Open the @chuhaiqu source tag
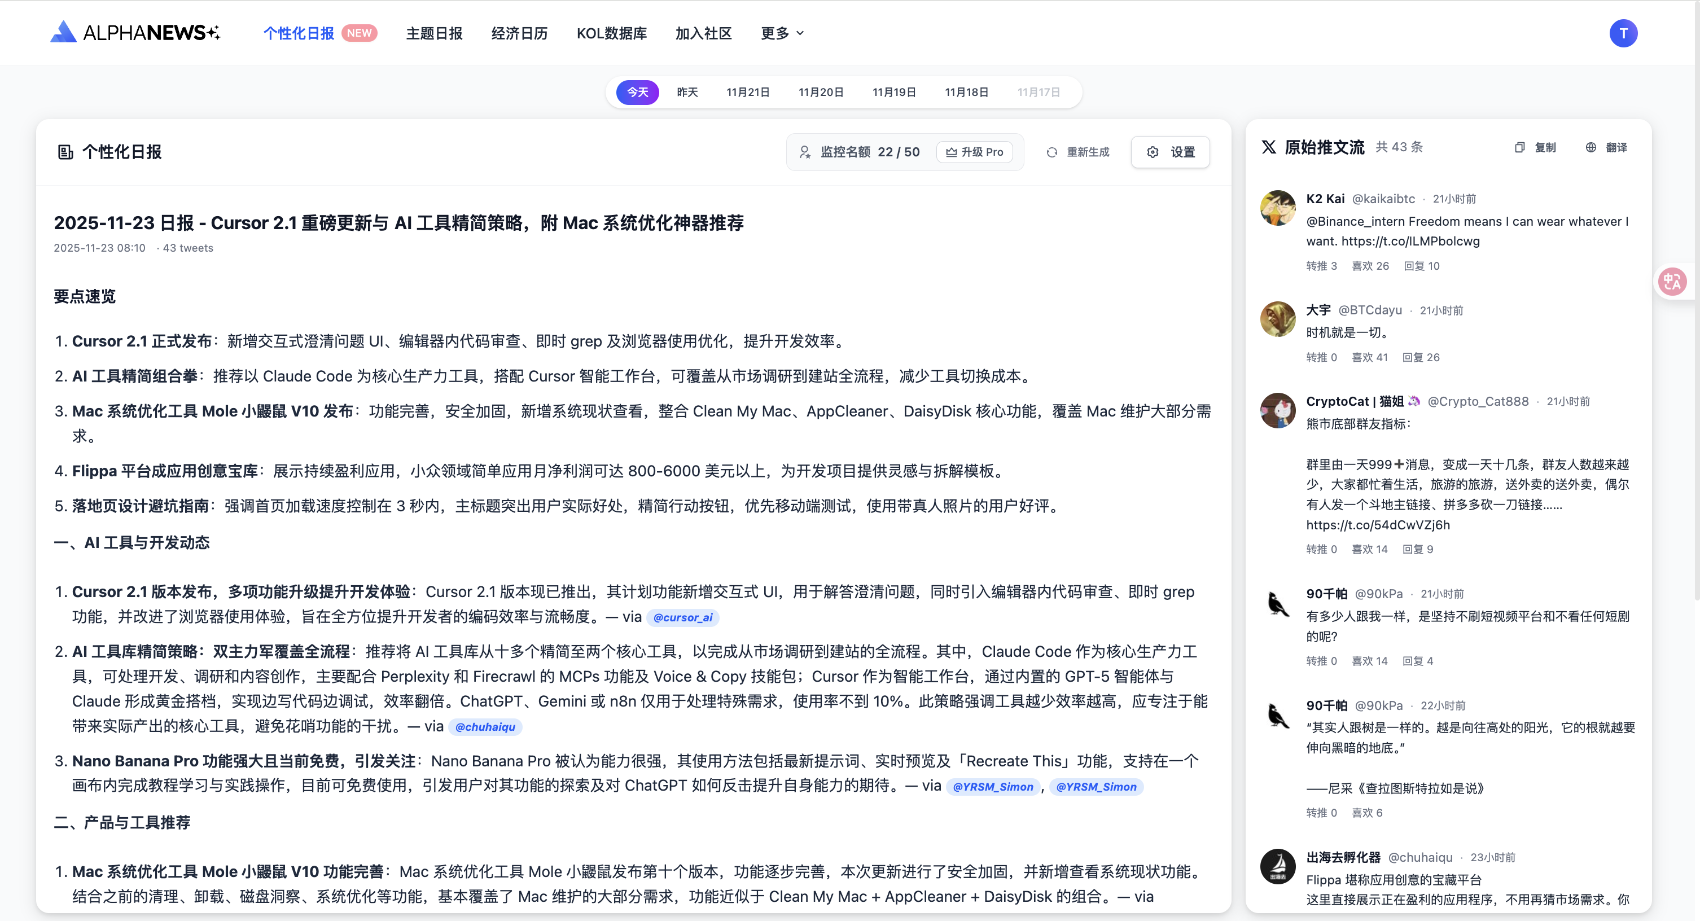1700x921 pixels. pyautogui.click(x=485, y=727)
